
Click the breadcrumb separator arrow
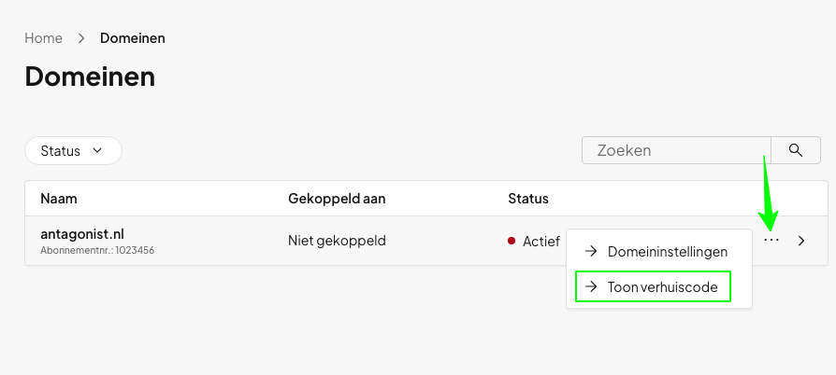point(81,38)
